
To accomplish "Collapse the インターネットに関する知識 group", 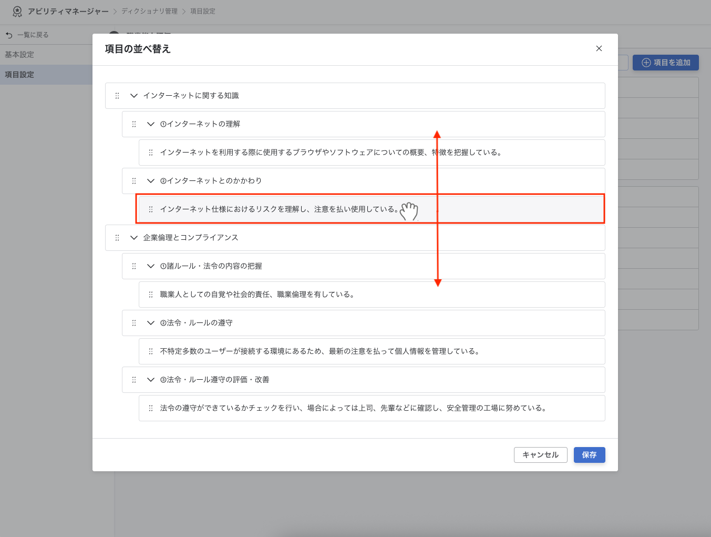I will [x=134, y=96].
